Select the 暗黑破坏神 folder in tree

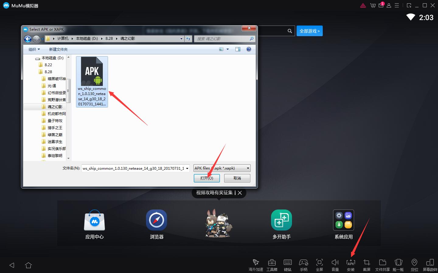(56, 79)
